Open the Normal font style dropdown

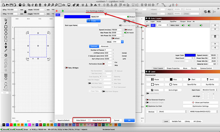(x=193, y=9)
